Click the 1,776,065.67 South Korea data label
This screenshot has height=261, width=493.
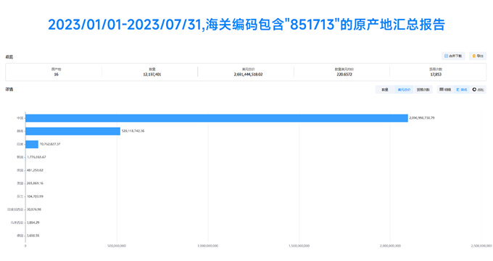coord(36,157)
